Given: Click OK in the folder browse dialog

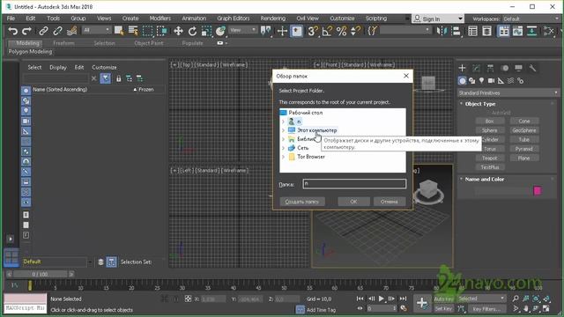Looking at the screenshot, I should pyautogui.click(x=353, y=202).
